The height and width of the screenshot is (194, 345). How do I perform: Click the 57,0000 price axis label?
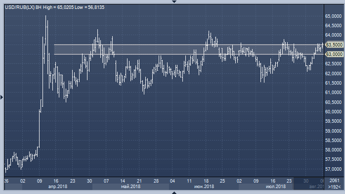333,169
